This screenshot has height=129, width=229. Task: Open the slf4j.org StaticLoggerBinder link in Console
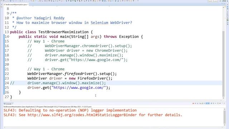[x=82, y=115]
